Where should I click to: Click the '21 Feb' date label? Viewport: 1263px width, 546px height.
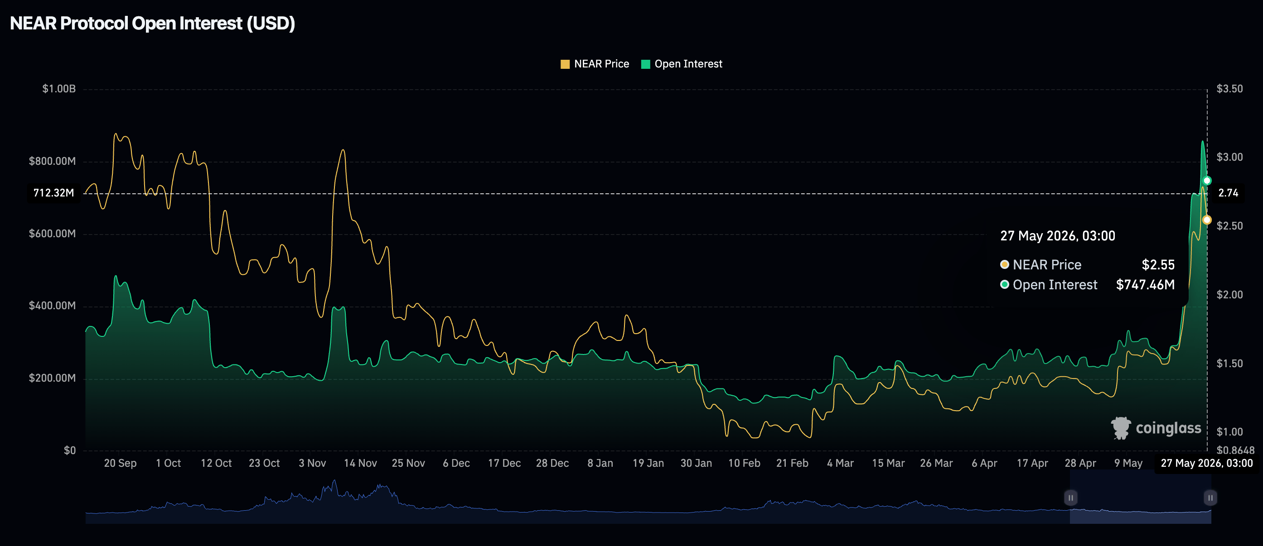[792, 463]
